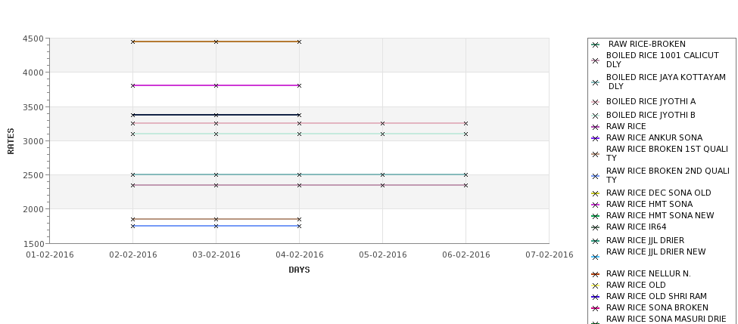Click the BOILED RICE JYOTHI A legend marker
The height and width of the screenshot is (324, 738).
tap(595, 103)
